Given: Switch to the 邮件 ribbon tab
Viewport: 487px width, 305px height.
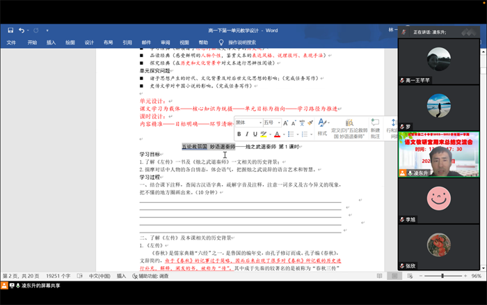Looking at the screenshot, I should click(146, 42).
